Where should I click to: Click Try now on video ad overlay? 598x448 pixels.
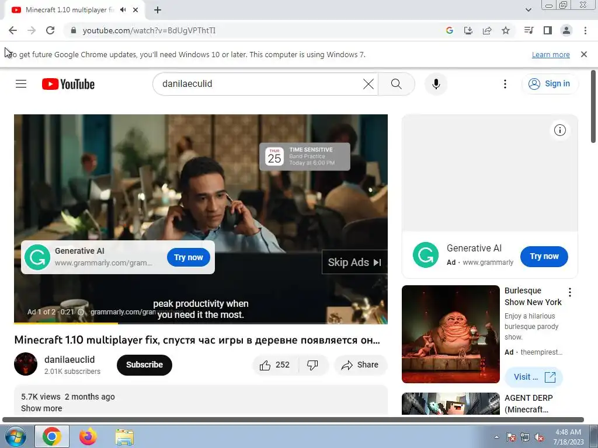click(189, 257)
